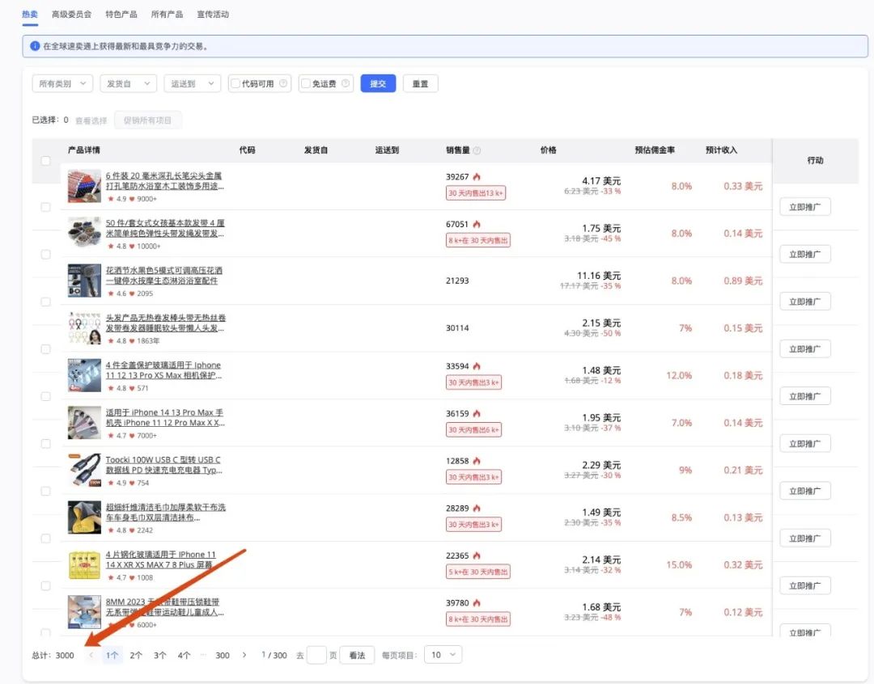Click the heart icon beside 10000+ favorites
The height and width of the screenshot is (684, 874).
pyautogui.click(x=132, y=247)
